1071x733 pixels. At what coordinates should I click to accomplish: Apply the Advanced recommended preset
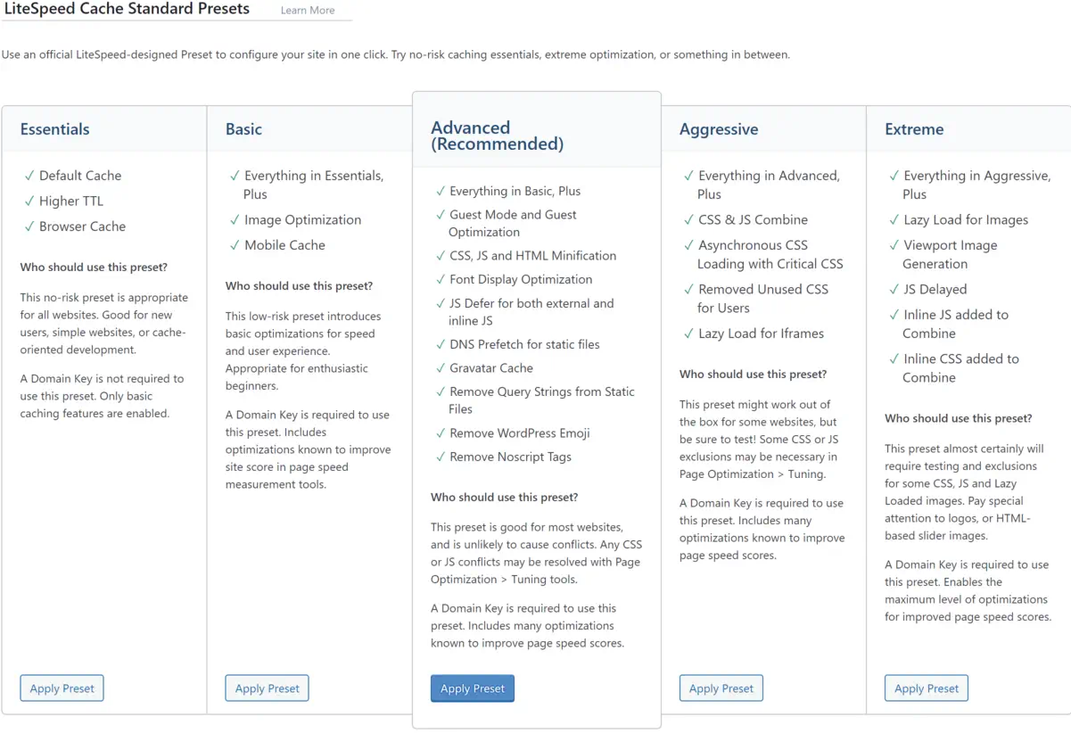point(472,688)
